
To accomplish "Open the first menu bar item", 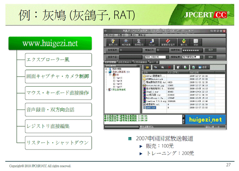I will coord(111,35).
